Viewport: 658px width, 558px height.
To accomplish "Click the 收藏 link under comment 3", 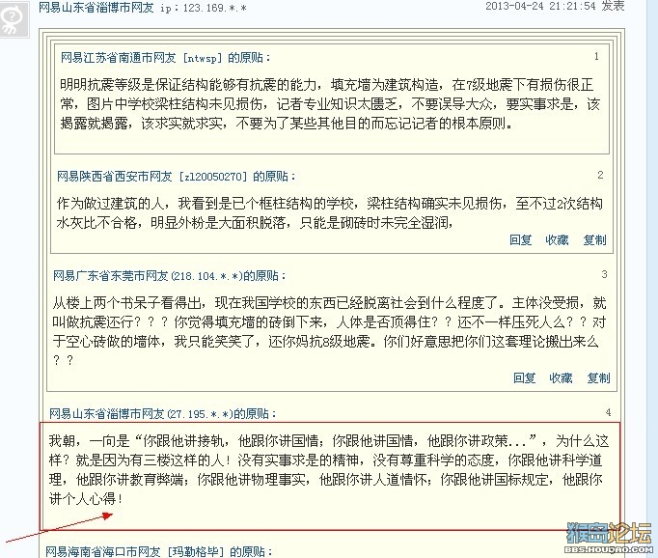I will point(561,377).
